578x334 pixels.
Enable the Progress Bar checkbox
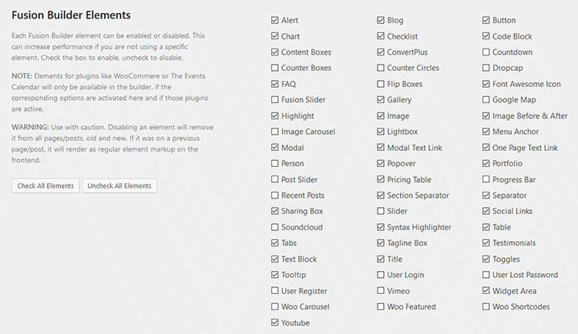click(x=486, y=179)
